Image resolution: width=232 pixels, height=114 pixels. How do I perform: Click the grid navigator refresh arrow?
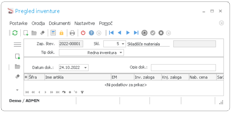[x=64, y=92]
